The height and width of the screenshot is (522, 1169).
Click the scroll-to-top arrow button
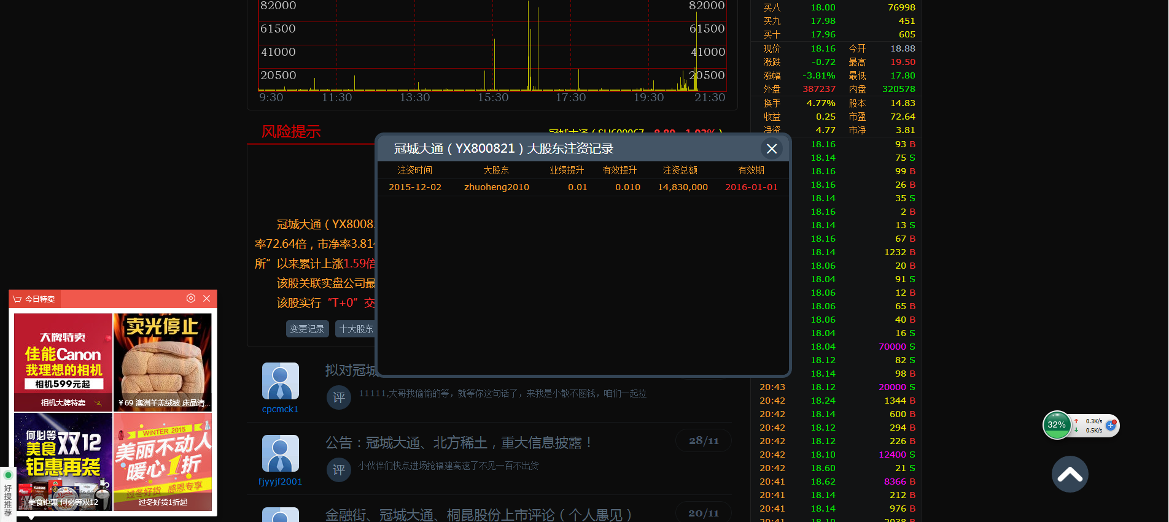click(1070, 474)
